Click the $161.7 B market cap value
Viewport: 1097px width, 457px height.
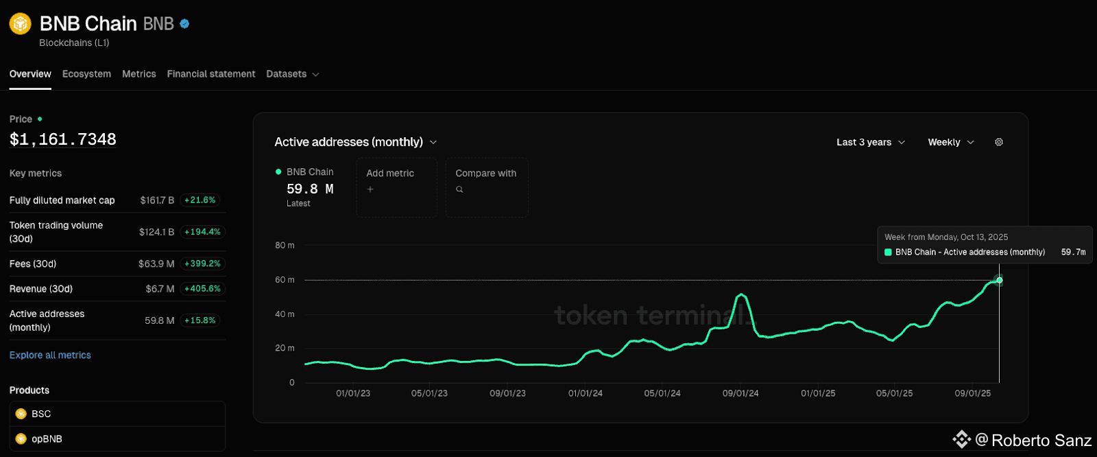pos(157,200)
